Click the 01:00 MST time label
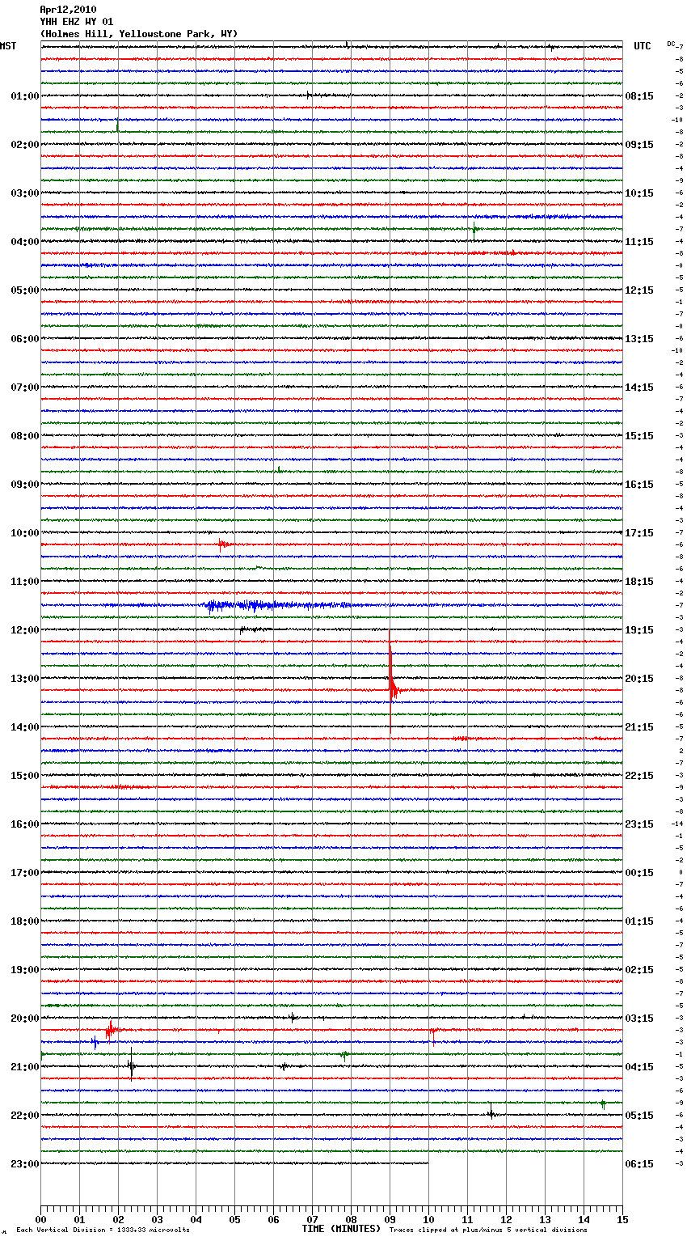Image resolution: width=687 pixels, height=1241 pixels. 24,96
